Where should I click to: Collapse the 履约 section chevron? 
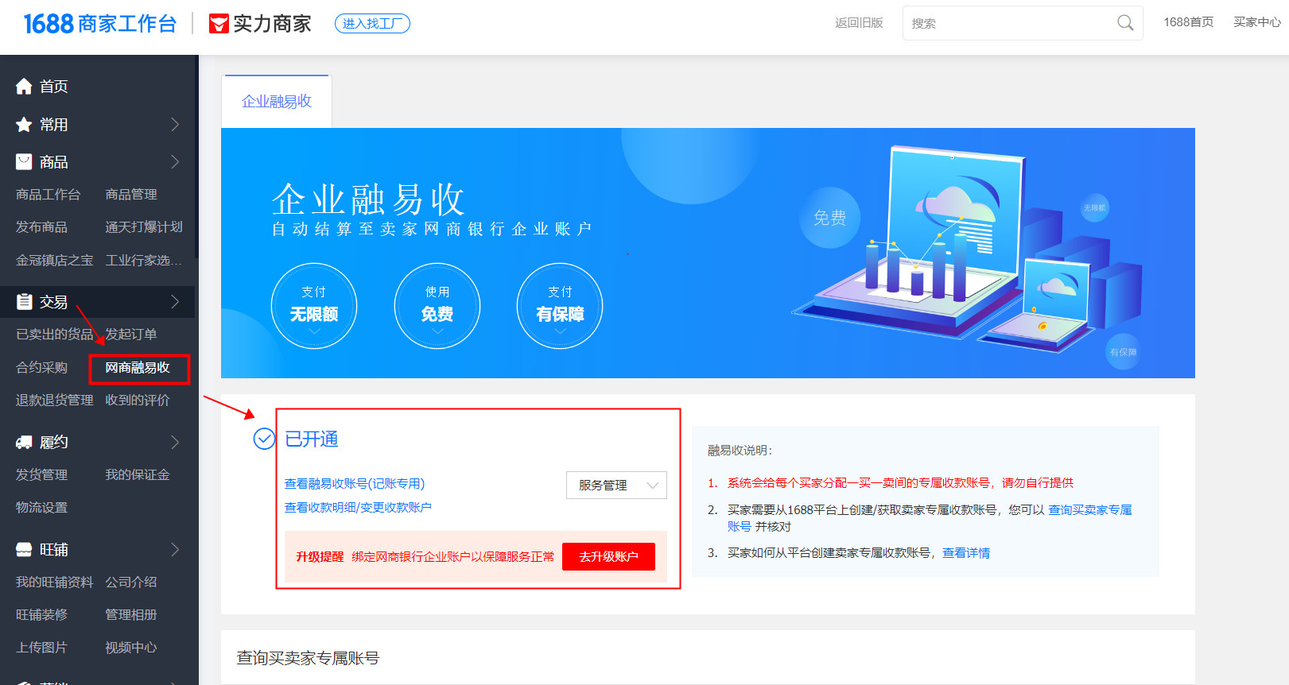175,443
